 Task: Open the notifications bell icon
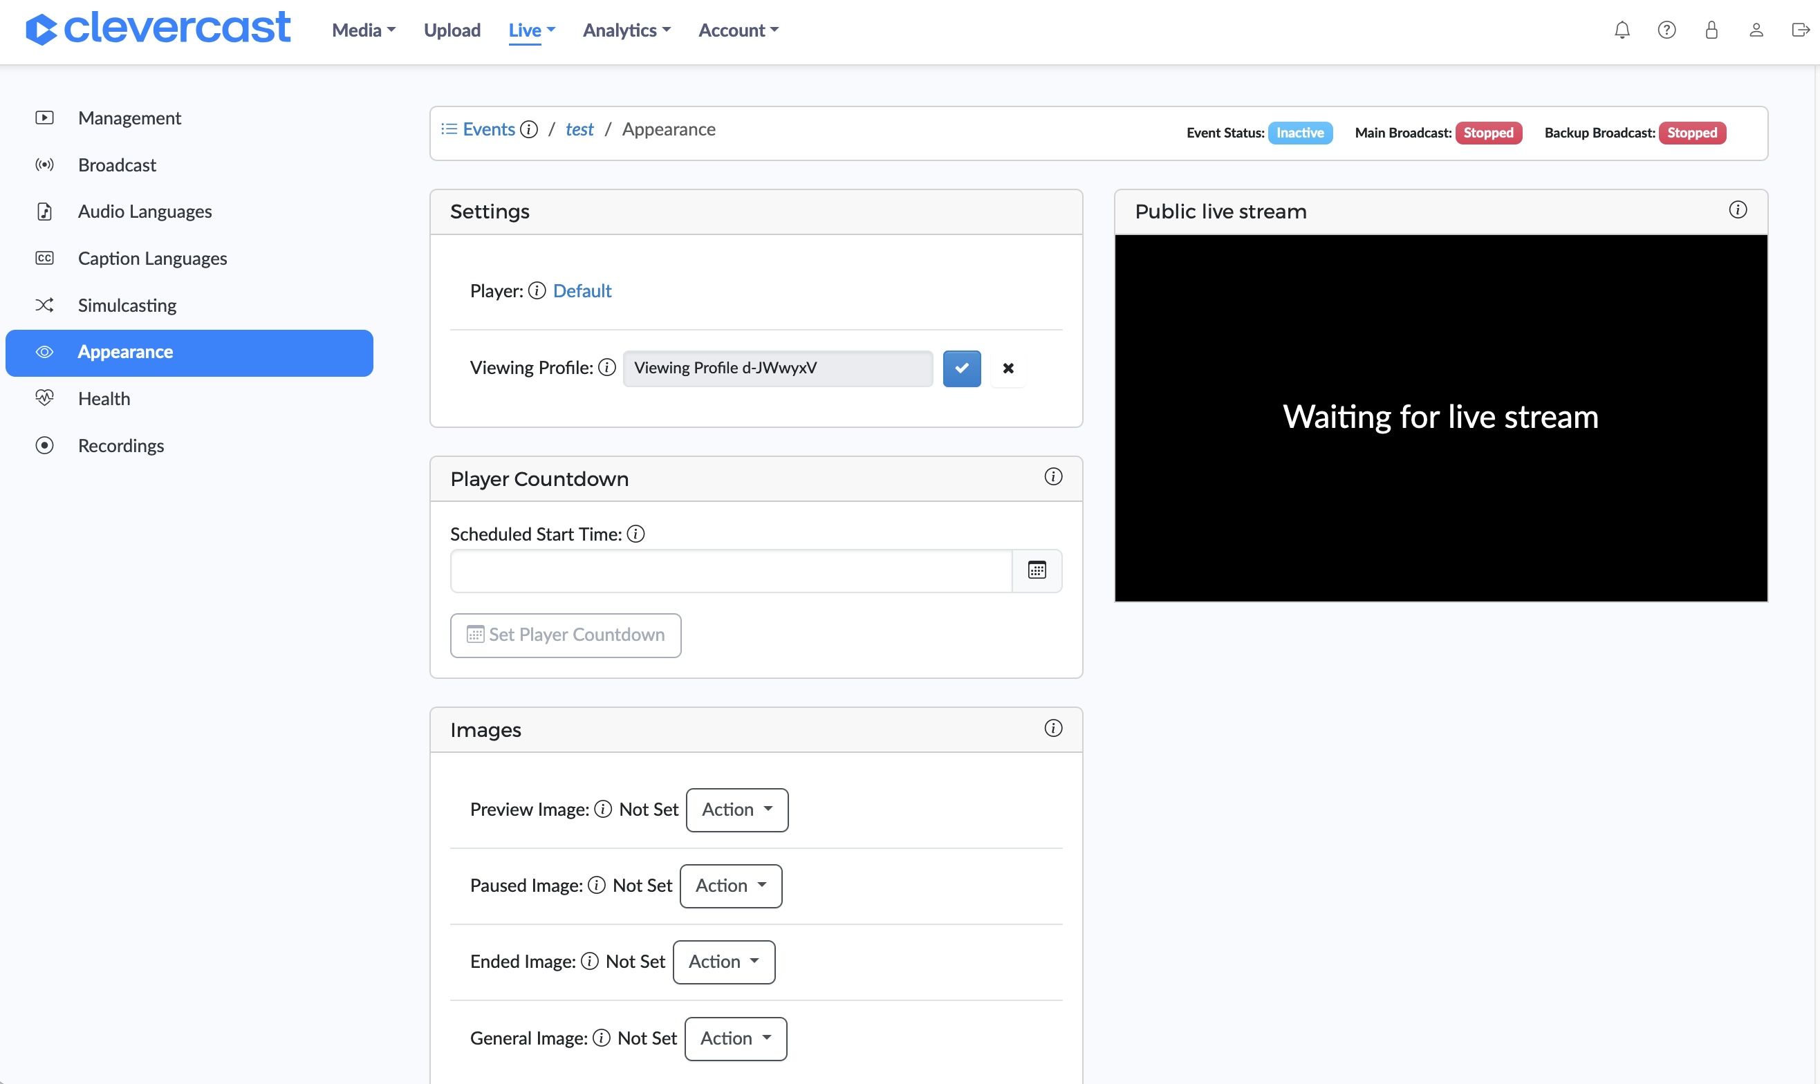(1622, 30)
